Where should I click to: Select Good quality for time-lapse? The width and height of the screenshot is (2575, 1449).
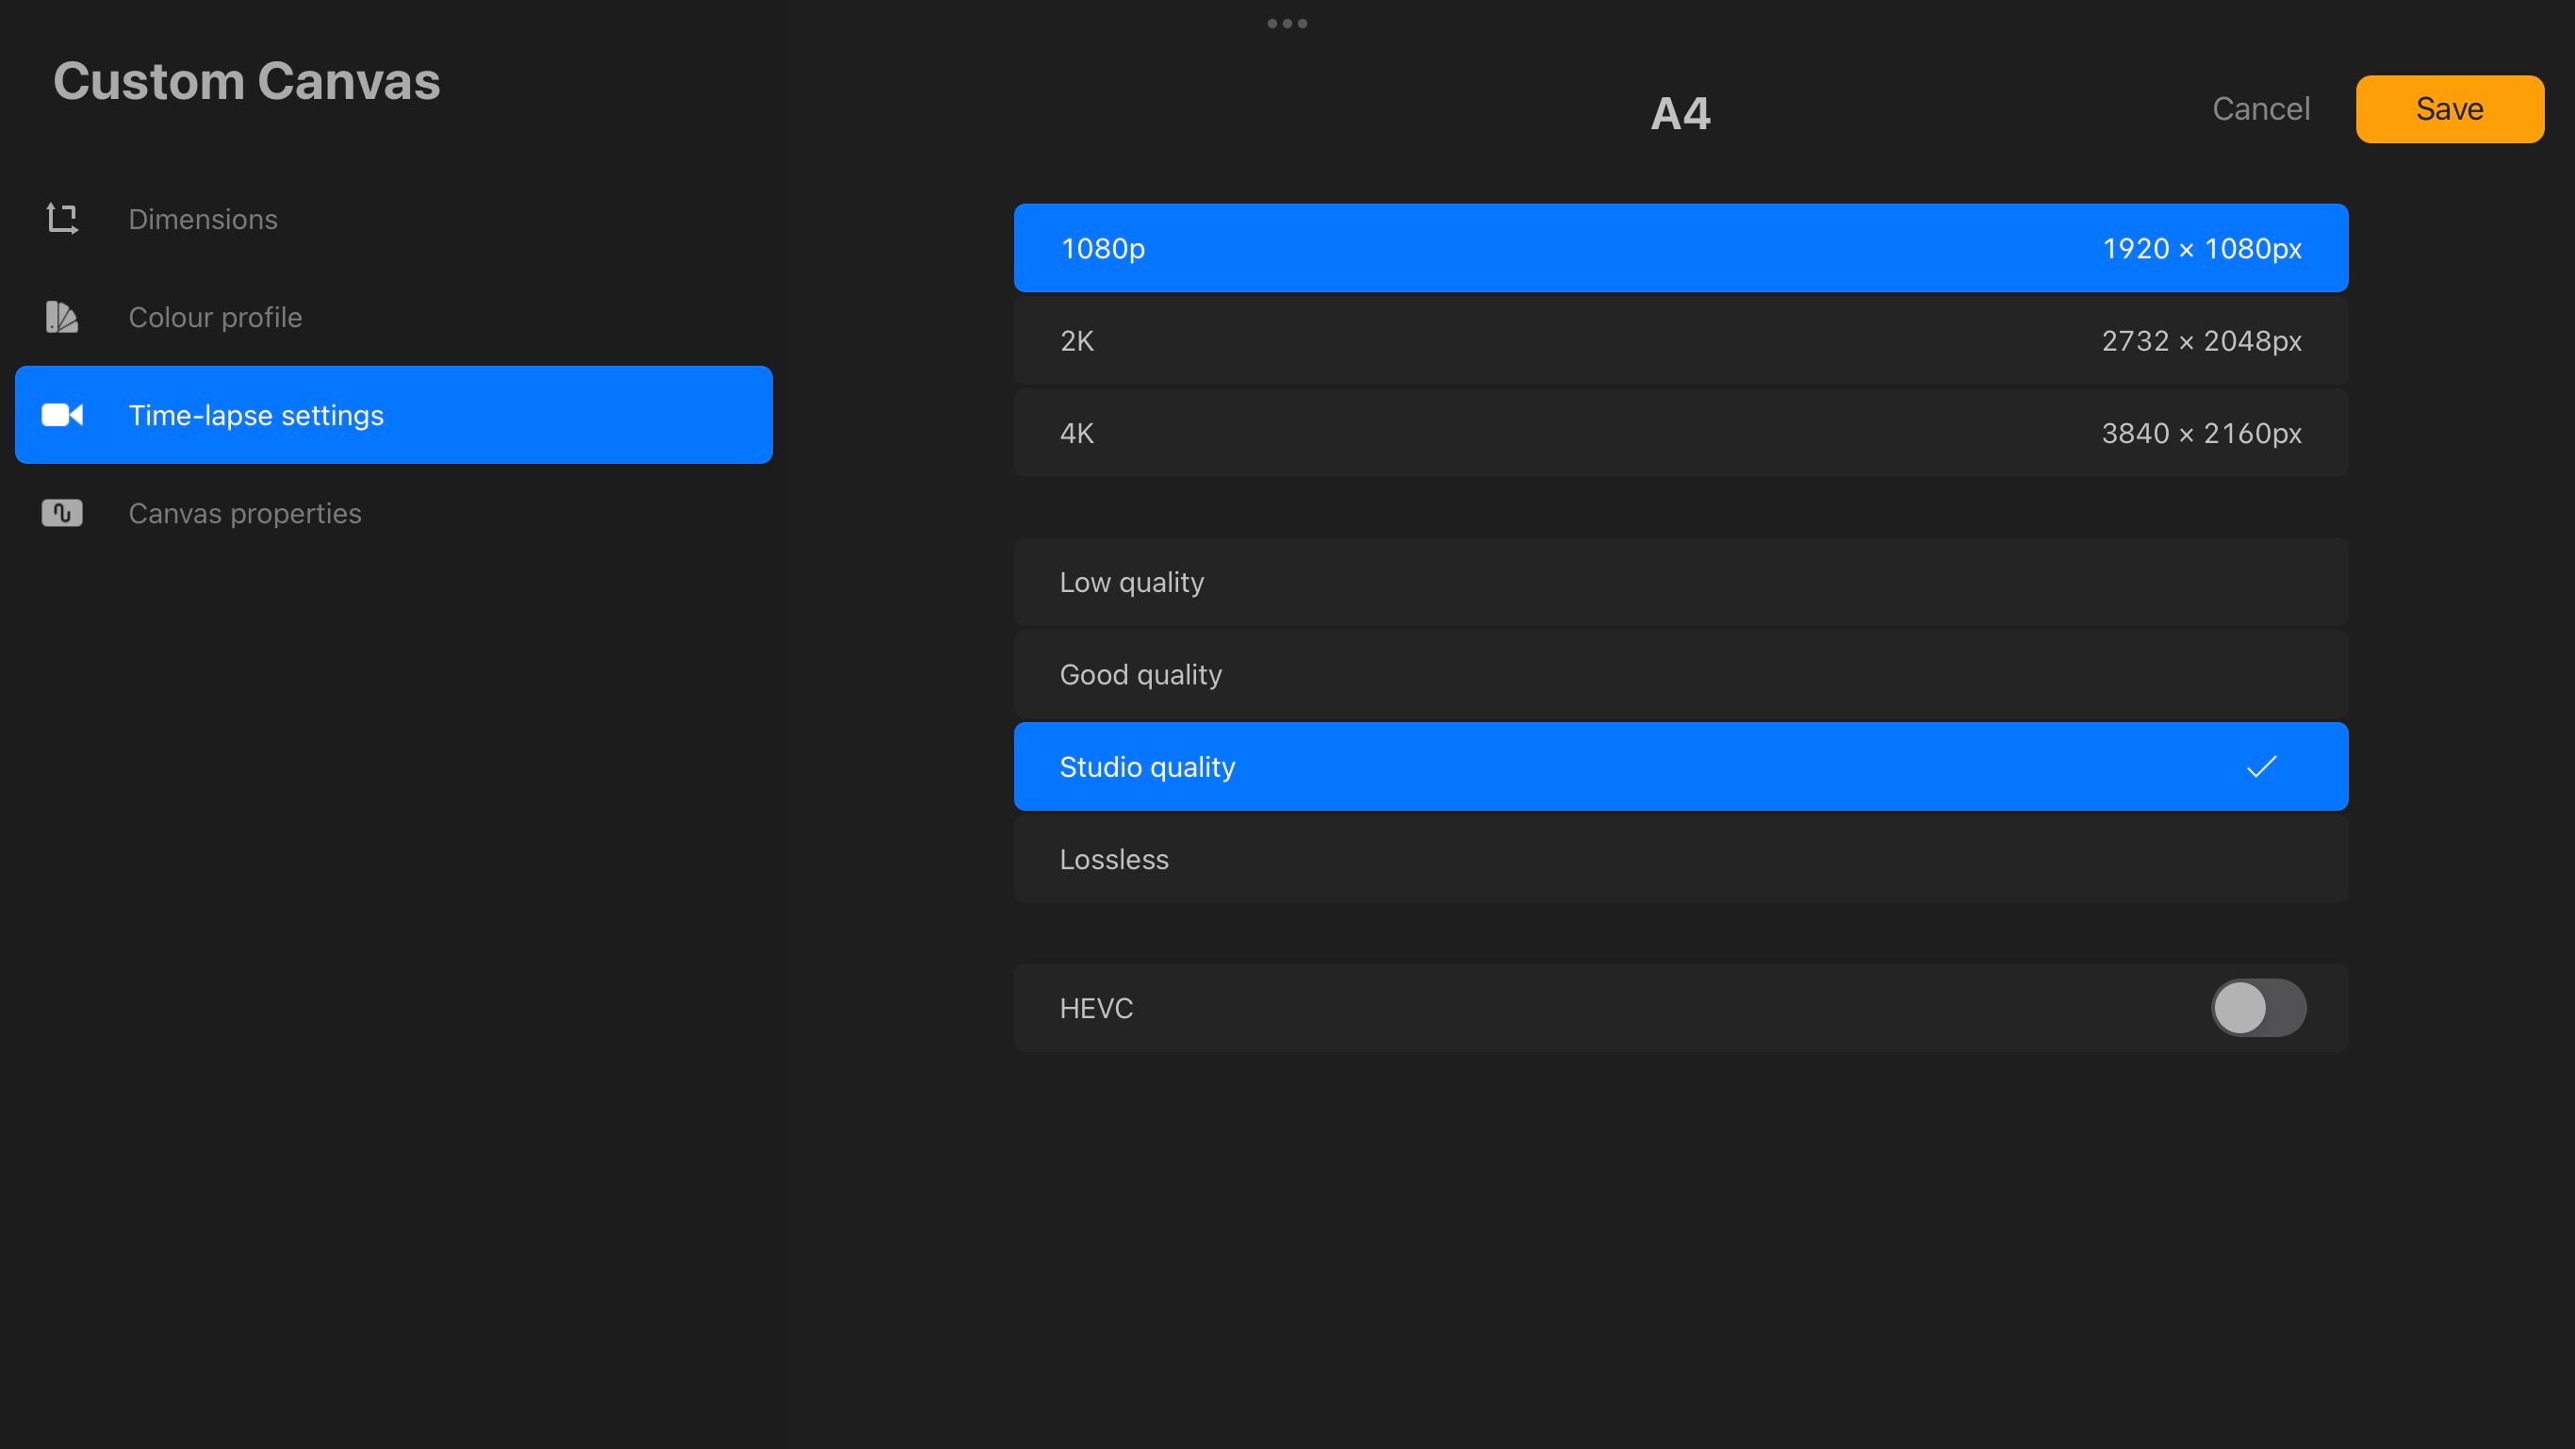point(1681,674)
